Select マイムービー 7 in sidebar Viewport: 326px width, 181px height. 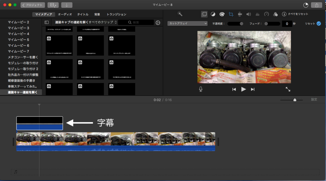coord(18,51)
